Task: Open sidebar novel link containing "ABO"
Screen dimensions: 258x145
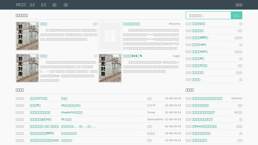Action: coord(200,38)
